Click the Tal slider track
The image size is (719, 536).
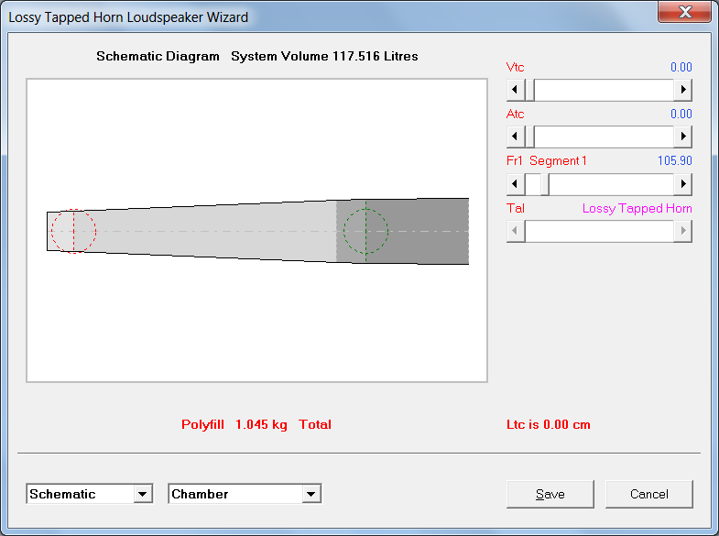[599, 231]
